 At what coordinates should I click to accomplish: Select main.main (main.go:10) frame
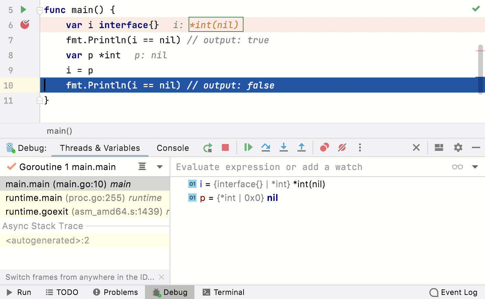(85, 184)
